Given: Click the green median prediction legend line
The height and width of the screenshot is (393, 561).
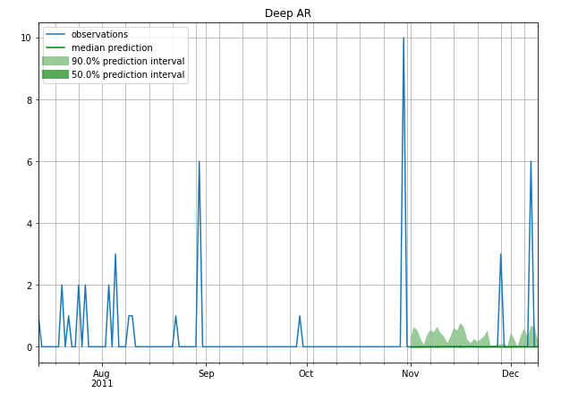Looking at the screenshot, I should [x=55, y=47].
